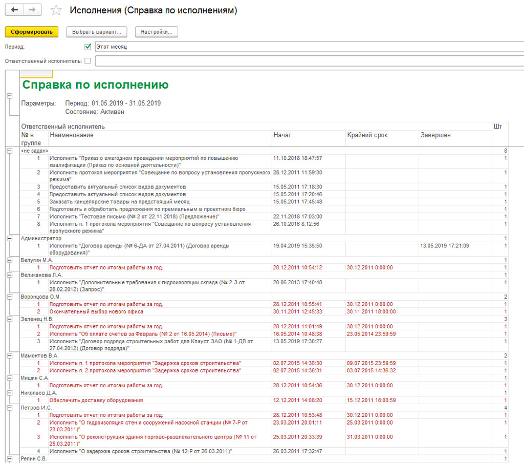Click the back navigation arrow
The image size is (524, 463).
14,10
